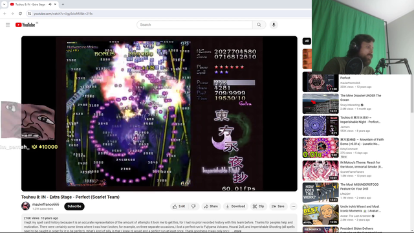The width and height of the screenshot is (414, 233).
Task: Click the ScarletFlameFlandre channel name
Action: tap(352, 172)
